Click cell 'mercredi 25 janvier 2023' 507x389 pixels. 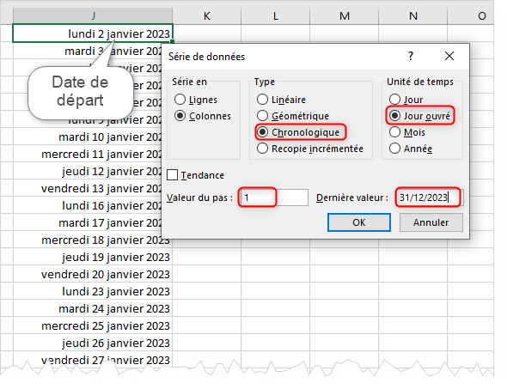(93, 325)
